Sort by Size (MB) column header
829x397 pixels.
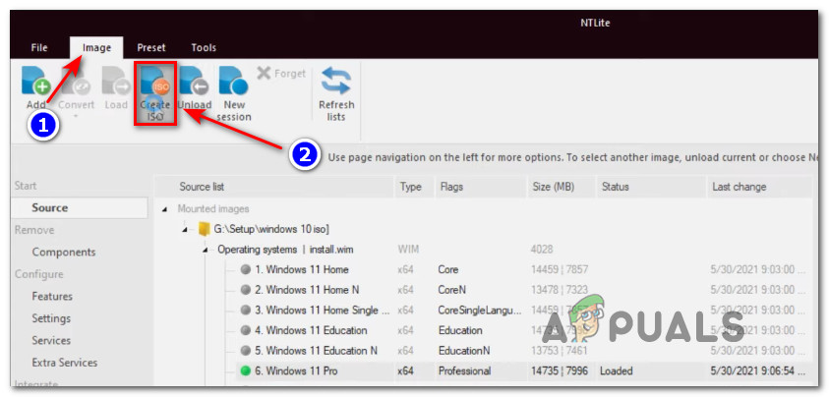pyautogui.click(x=561, y=187)
